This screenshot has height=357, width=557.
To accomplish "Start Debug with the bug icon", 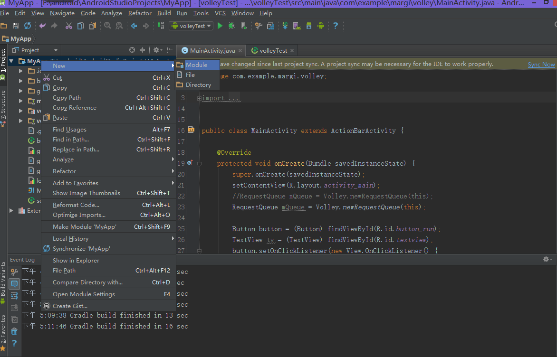I will coord(231,26).
